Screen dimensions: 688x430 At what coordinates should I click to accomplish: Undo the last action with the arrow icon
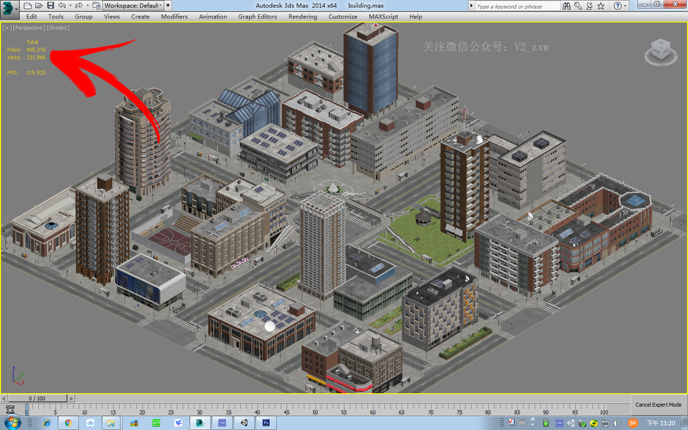62,6
